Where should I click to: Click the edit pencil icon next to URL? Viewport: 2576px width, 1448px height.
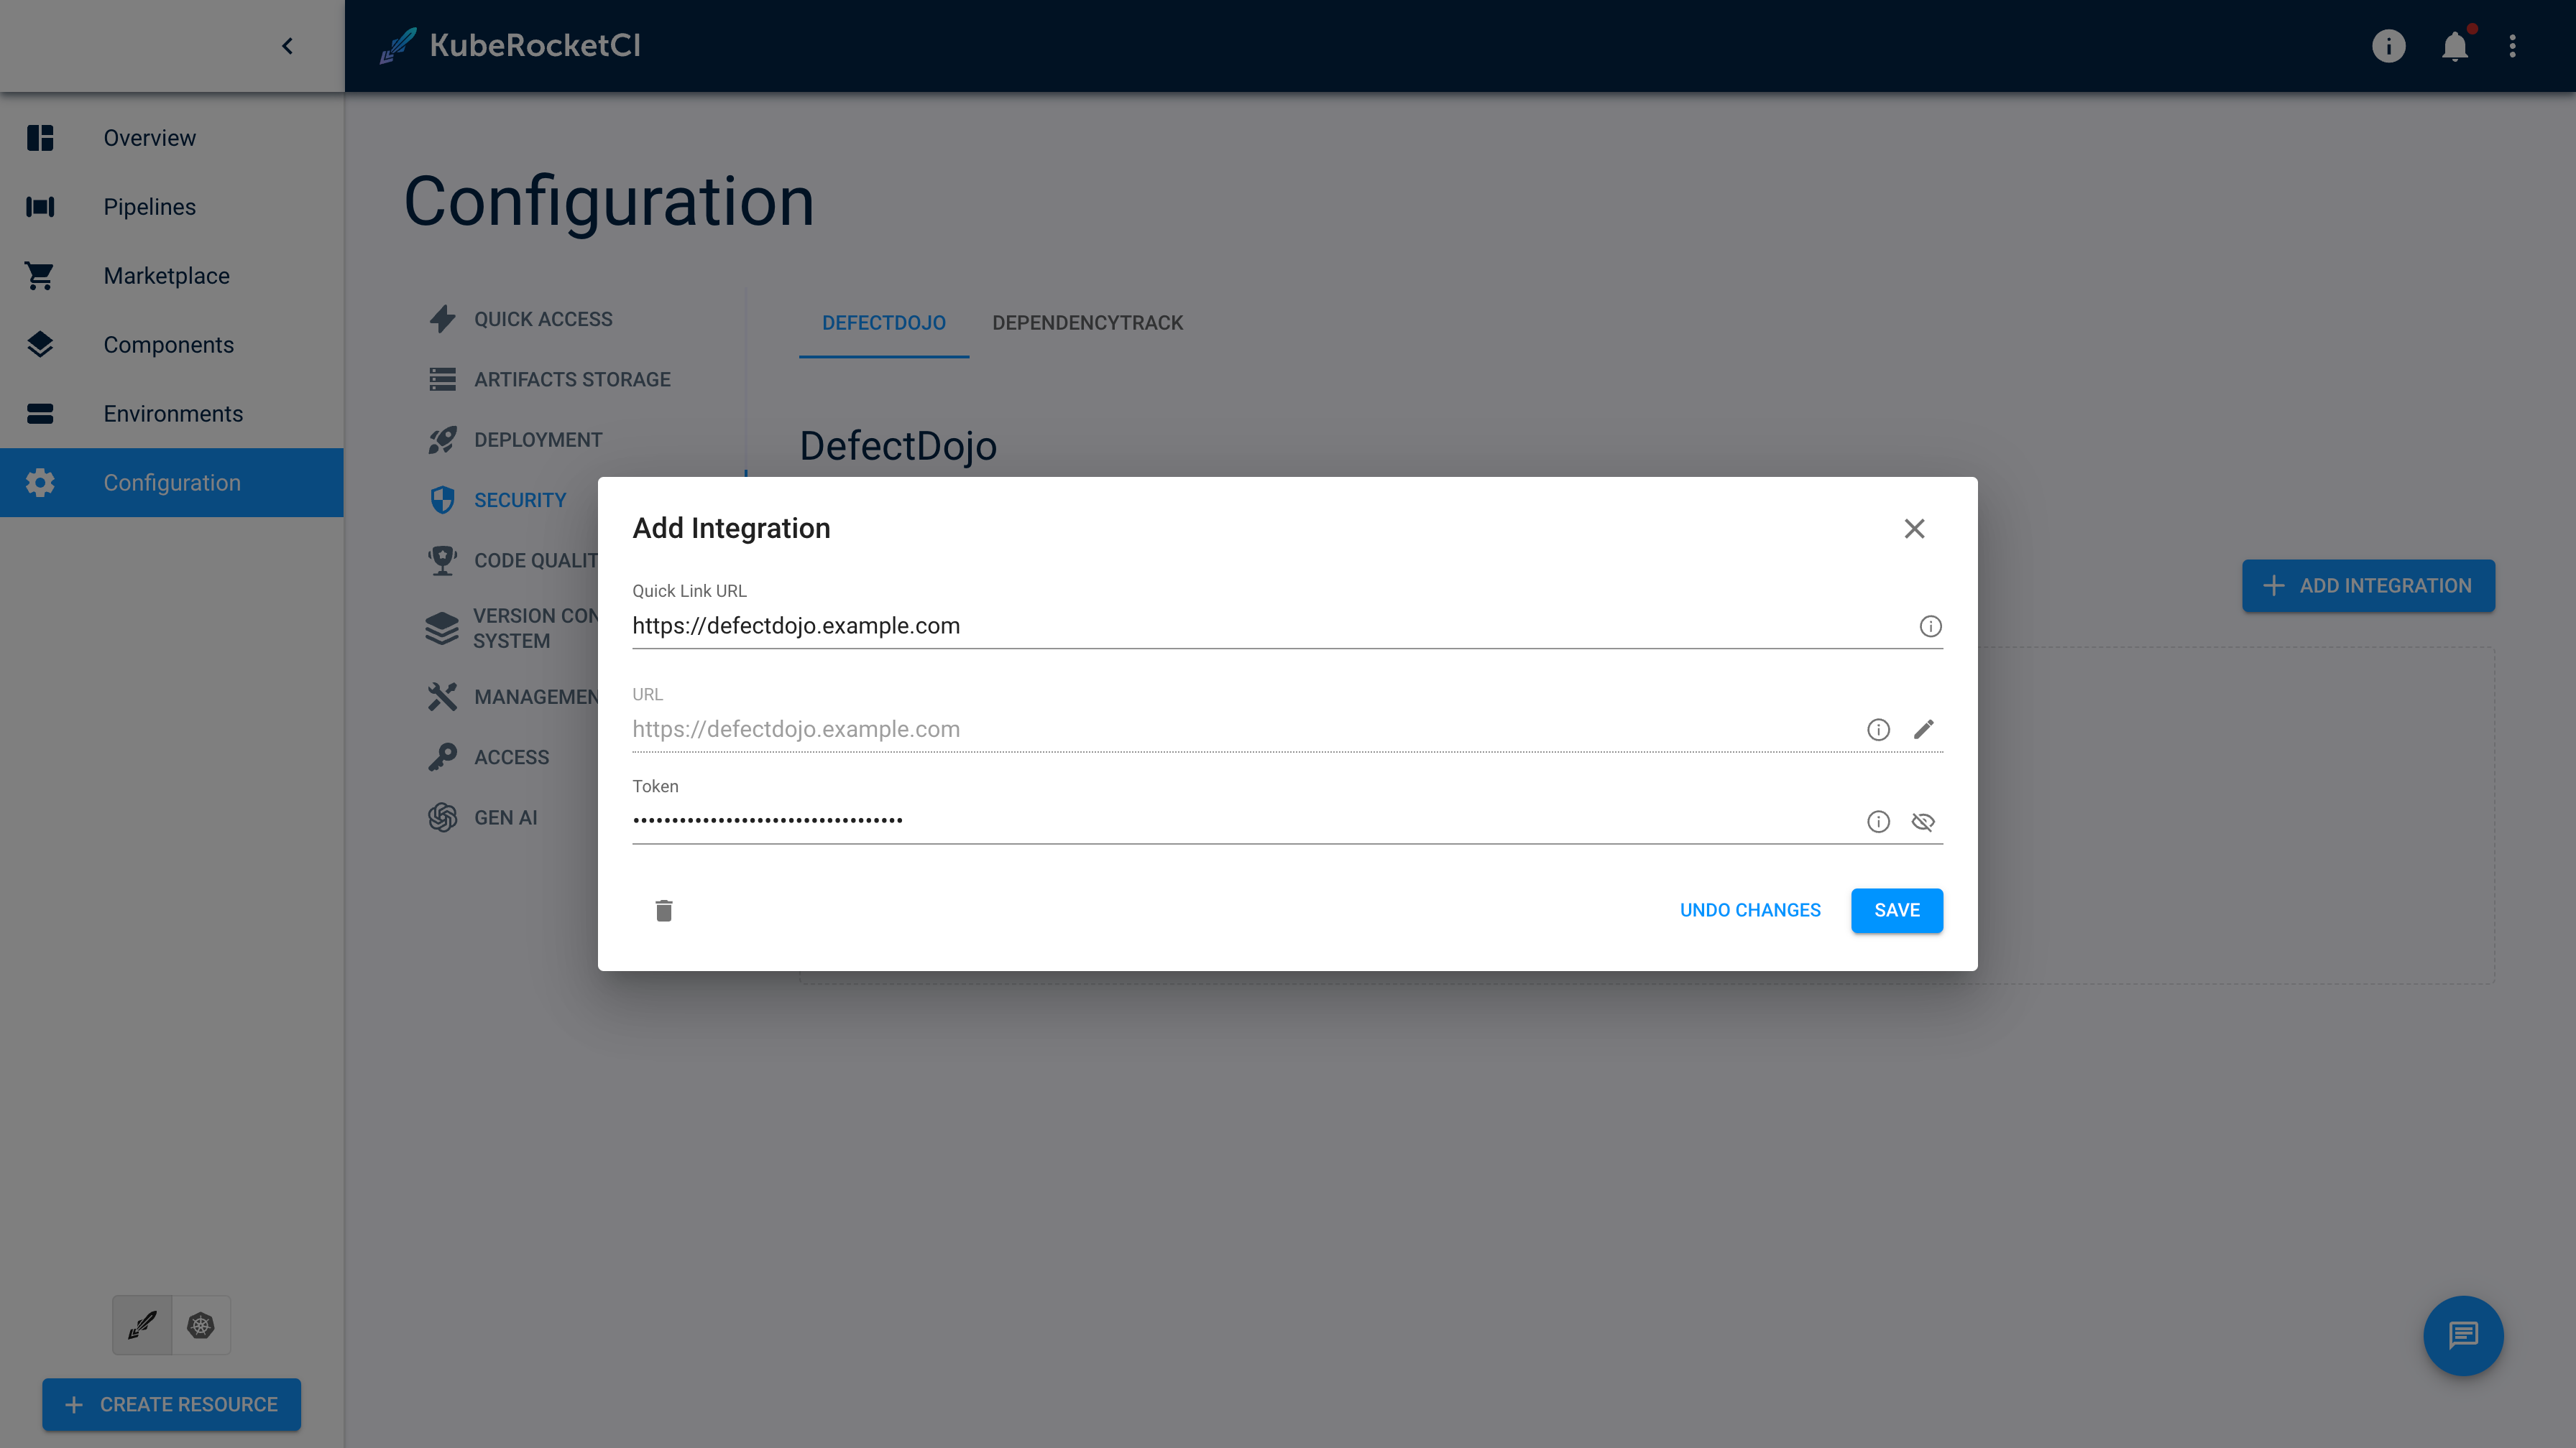[x=1923, y=728]
